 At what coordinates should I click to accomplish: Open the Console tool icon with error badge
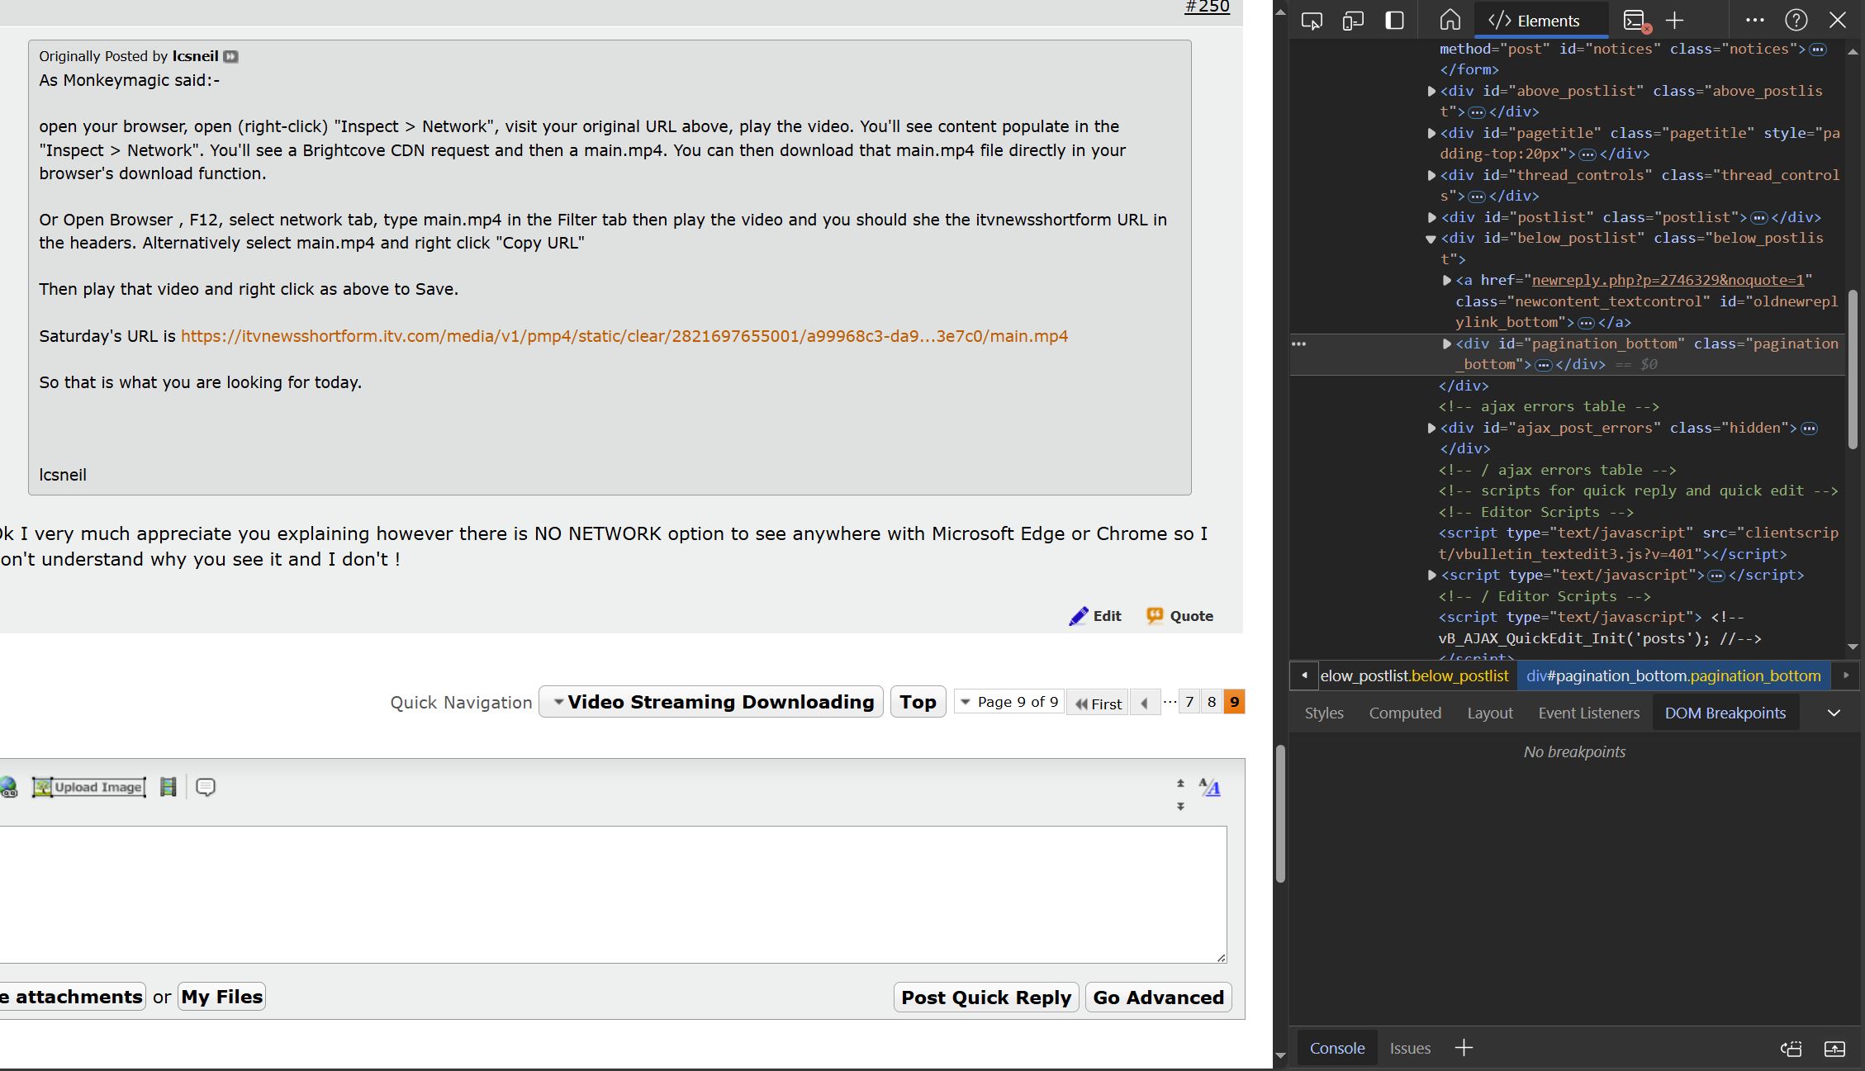click(1635, 21)
